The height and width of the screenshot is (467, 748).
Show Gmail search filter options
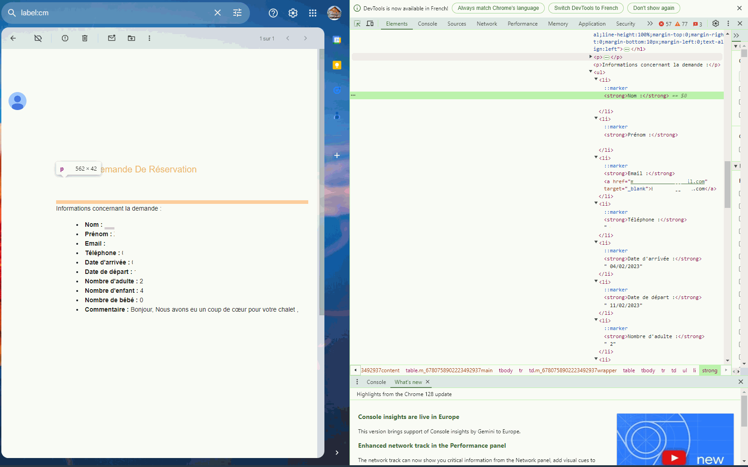(x=237, y=13)
